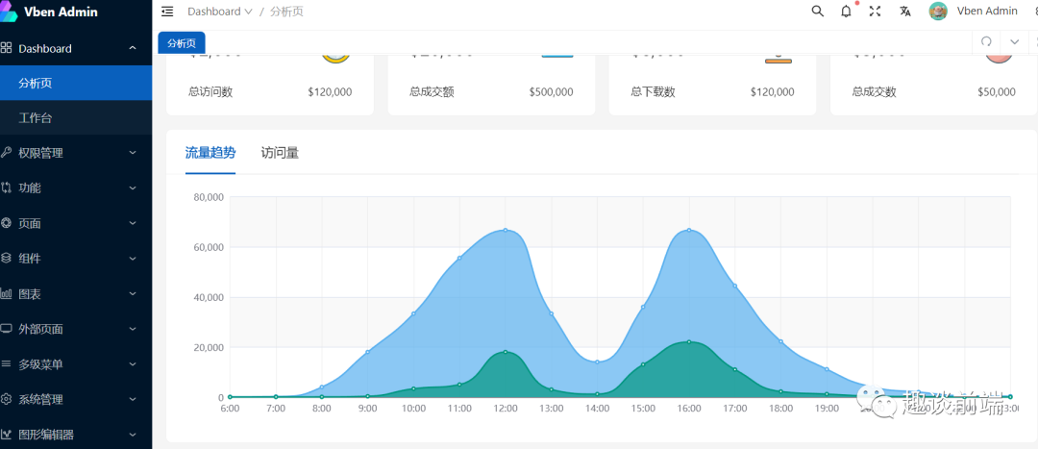This screenshot has height=449, width=1038.
Task: Expand the 多级菜单 menu chevron
Action: [133, 364]
